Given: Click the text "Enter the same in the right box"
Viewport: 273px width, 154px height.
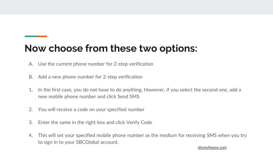Looking at the screenshot, I should click(71, 122).
